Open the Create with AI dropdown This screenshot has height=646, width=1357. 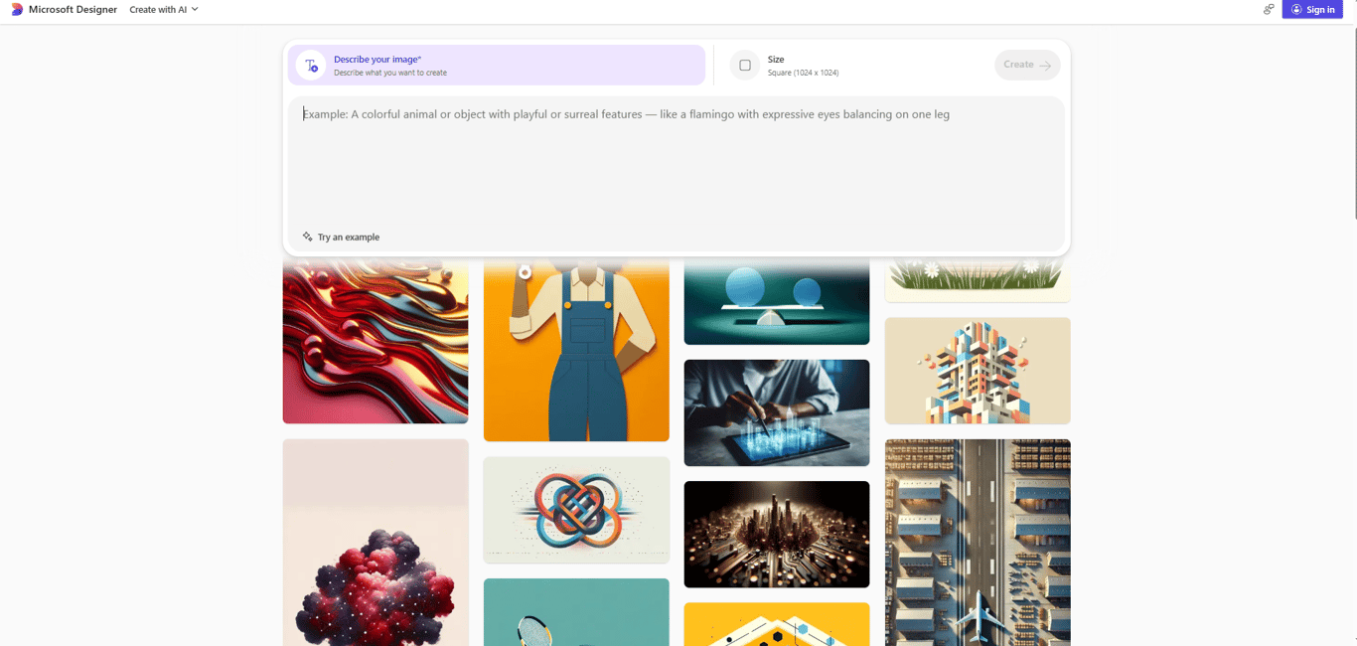coord(164,10)
